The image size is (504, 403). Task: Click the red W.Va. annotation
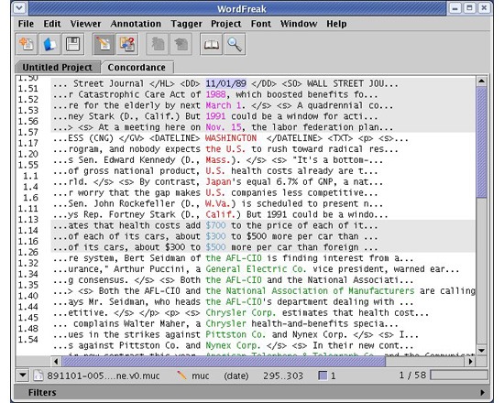coord(218,203)
